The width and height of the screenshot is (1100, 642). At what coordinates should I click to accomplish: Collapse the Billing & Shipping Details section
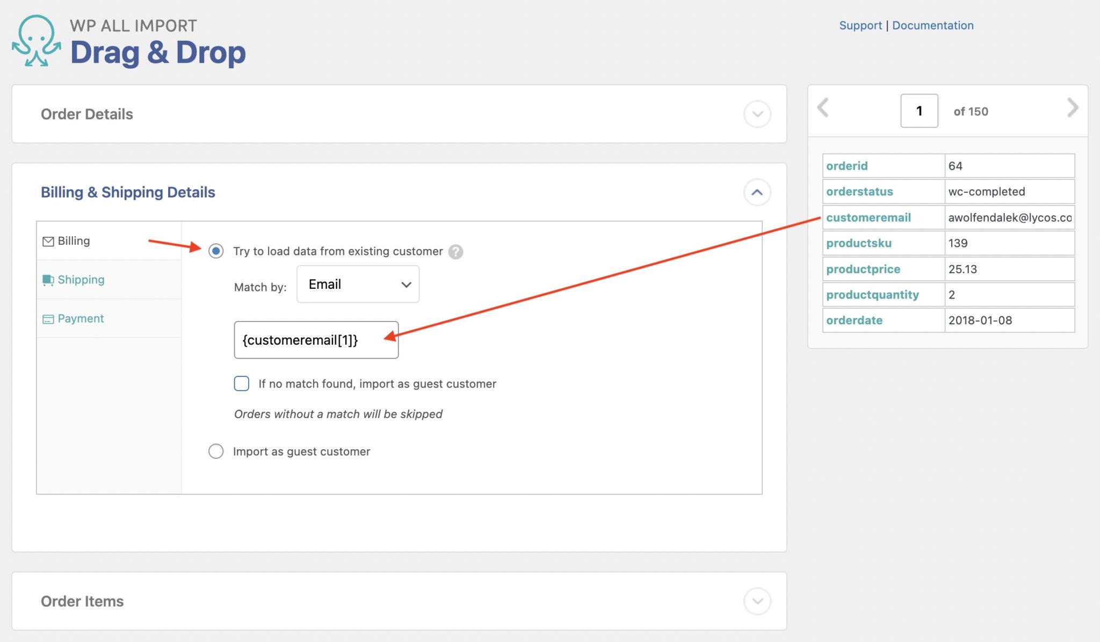[x=757, y=192]
